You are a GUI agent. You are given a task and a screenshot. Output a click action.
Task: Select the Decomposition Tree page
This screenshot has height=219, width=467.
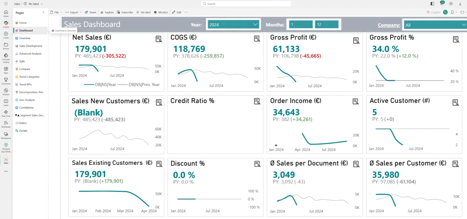(x=30, y=92)
